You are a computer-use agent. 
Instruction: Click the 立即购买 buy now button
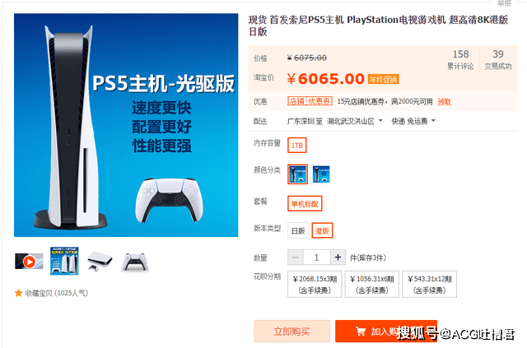coord(291,332)
